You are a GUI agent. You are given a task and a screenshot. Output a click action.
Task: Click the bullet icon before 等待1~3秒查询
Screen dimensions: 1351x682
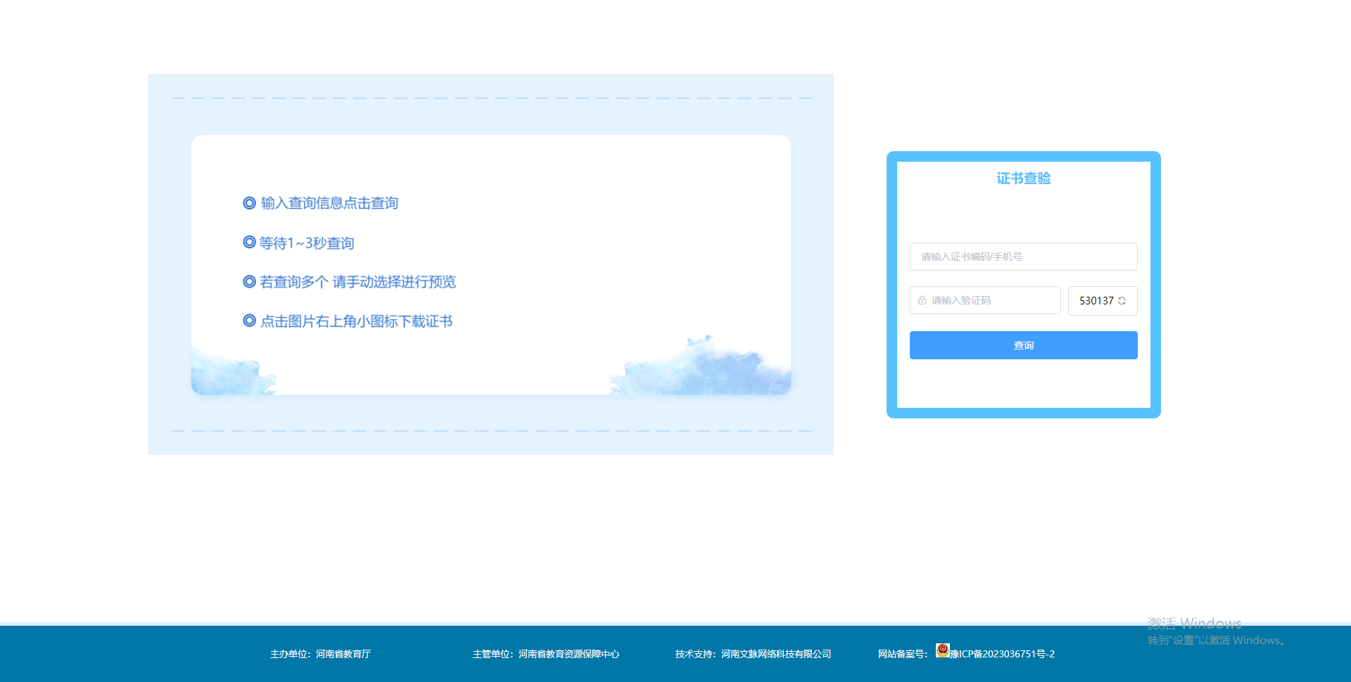[249, 243]
